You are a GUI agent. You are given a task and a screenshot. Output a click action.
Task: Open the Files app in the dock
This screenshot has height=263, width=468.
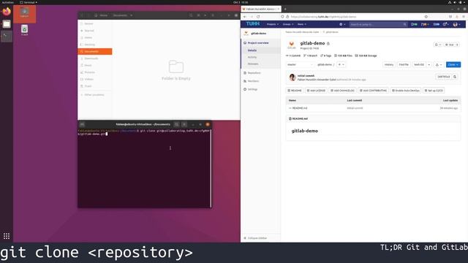click(7, 24)
